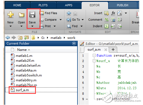Select matlab1.m in Current Folder
The height and width of the screenshot is (105, 143).
[x=24, y=56]
